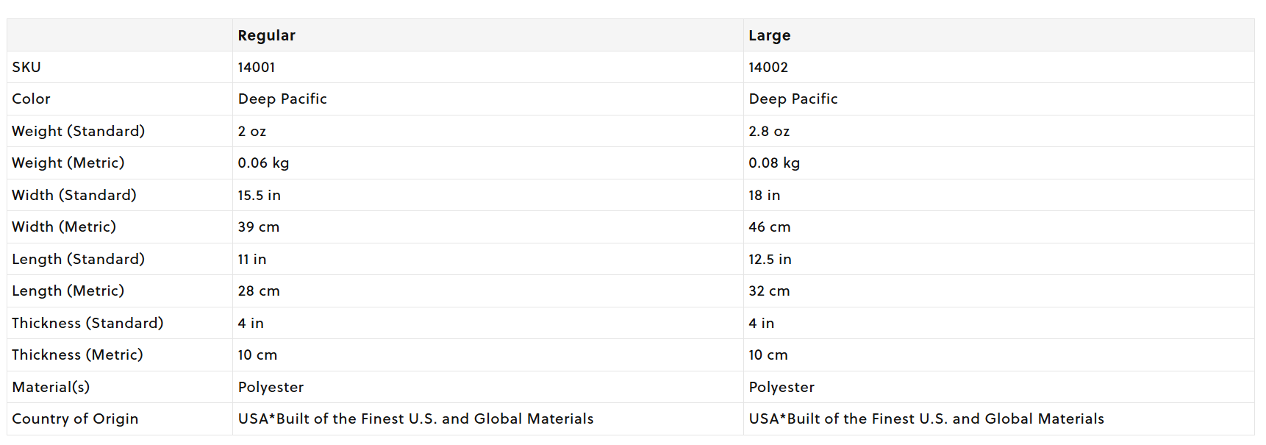Click the 46 cm width cell

coord(769,227)
